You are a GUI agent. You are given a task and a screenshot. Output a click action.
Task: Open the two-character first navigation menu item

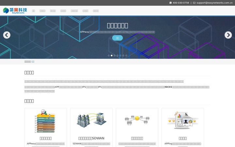point(34,11)
